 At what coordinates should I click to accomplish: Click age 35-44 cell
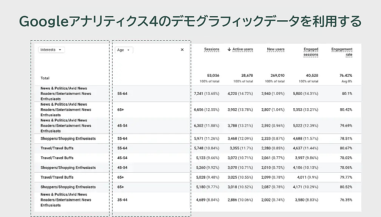pos(122,200)
